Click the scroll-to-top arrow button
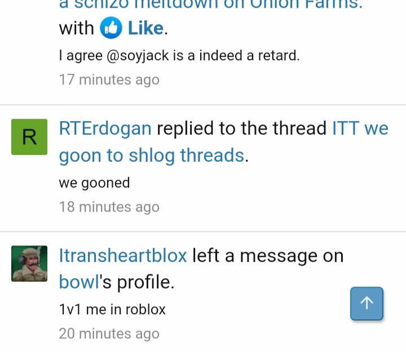The width and height of the screenshot is (406, 352). click(367, 304)
